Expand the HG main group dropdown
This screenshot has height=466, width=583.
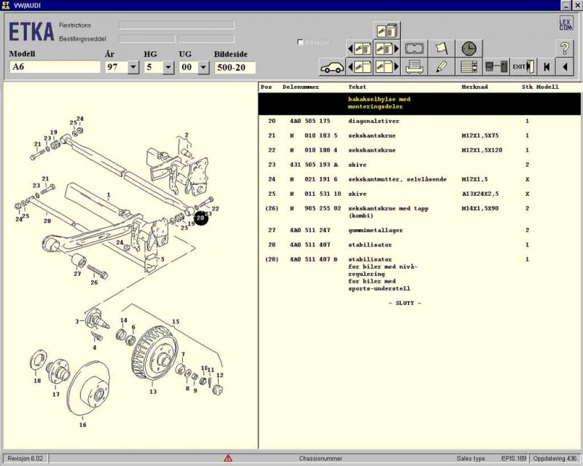click(168, 67)
